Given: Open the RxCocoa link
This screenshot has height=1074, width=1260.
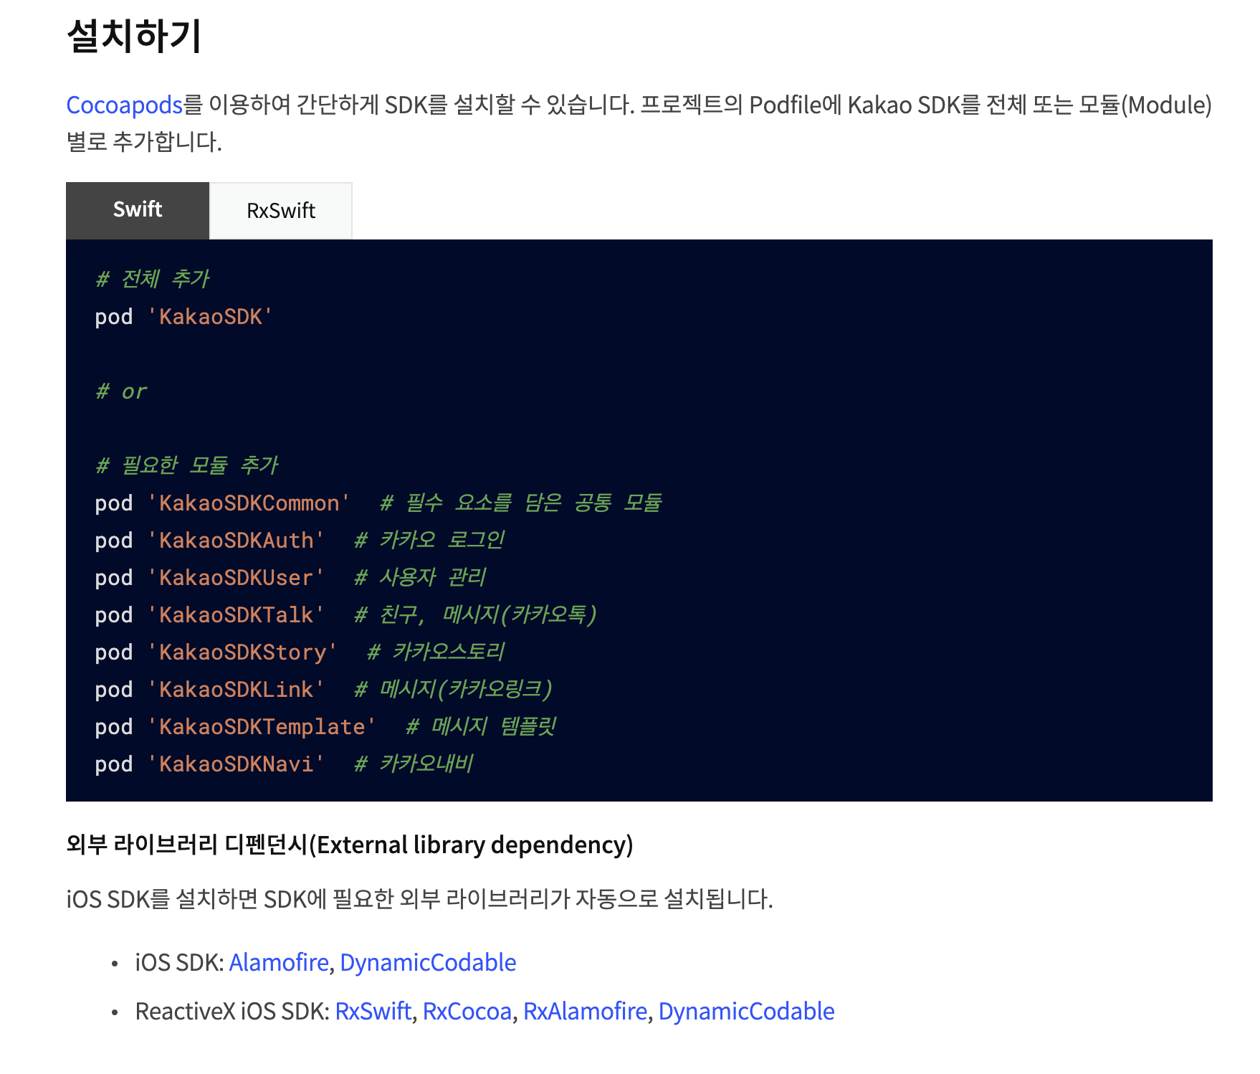Looking at the screenshot, I should [467, 1011].
